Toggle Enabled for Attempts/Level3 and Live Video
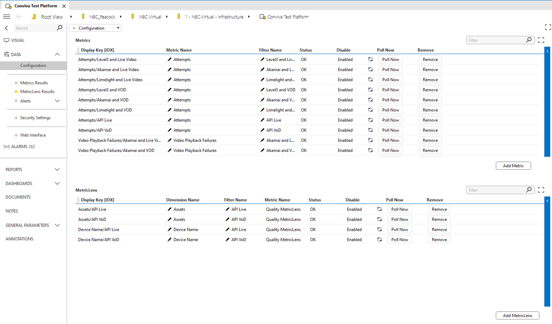Screen dimensions: 552x324 (345, 60)
